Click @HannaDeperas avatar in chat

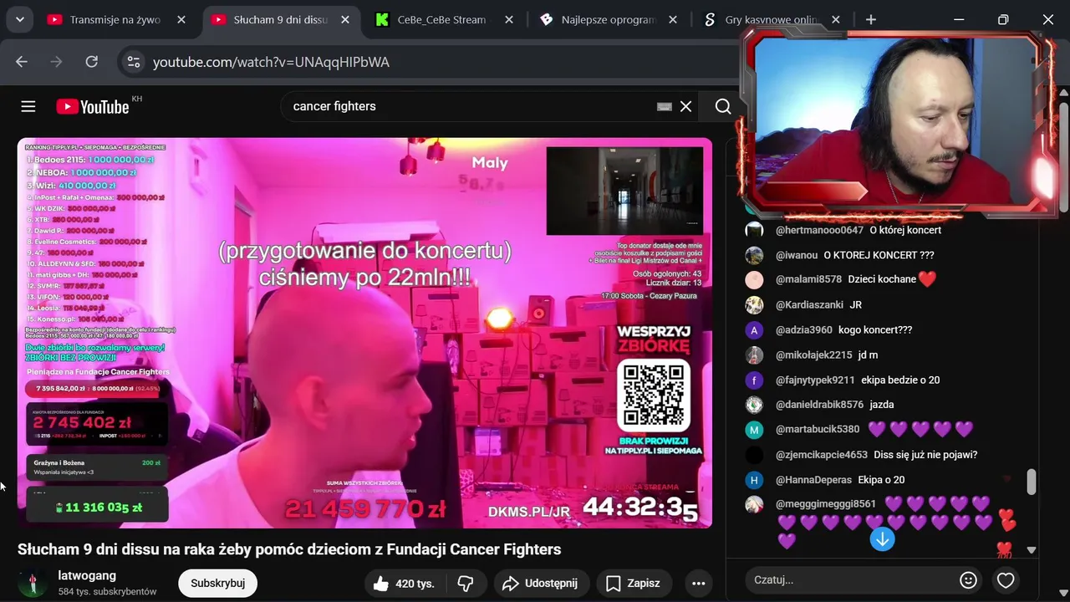[x=754, y=480]
